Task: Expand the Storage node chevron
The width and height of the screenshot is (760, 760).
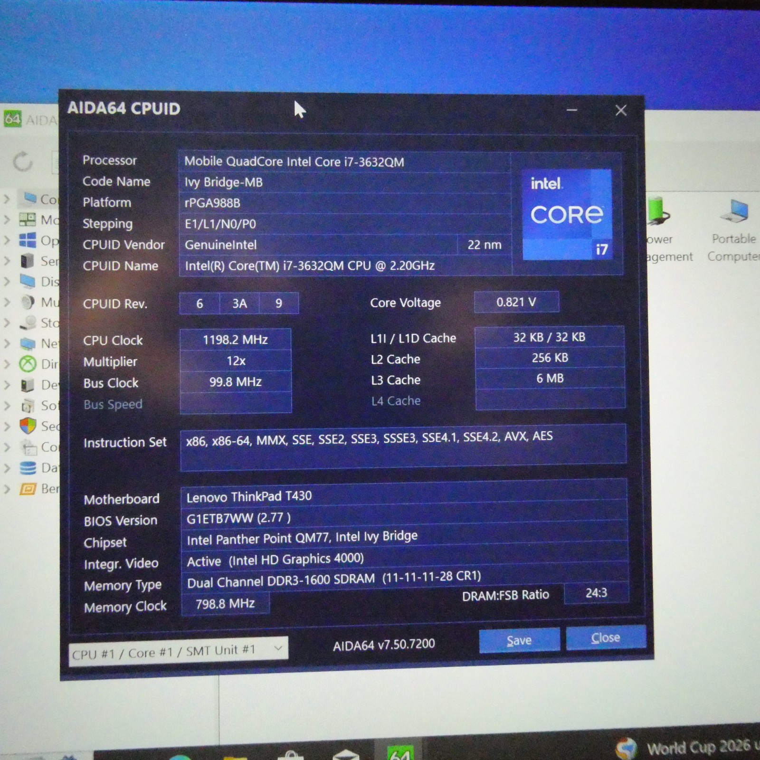Action: 7,323
